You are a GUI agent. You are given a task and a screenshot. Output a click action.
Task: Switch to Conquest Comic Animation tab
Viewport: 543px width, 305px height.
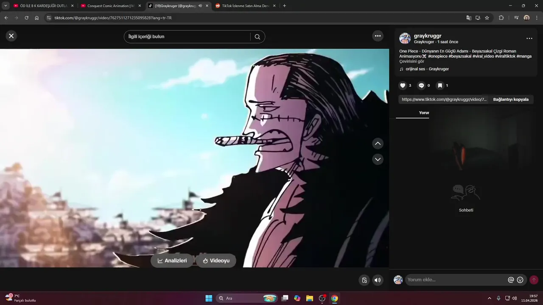[x=110, y=6]
